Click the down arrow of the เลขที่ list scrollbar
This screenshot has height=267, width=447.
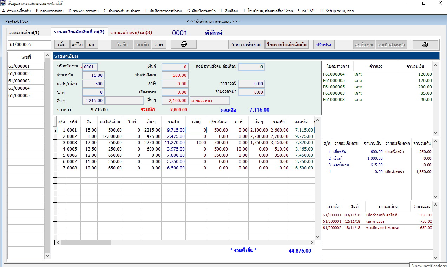pos(48,256)
